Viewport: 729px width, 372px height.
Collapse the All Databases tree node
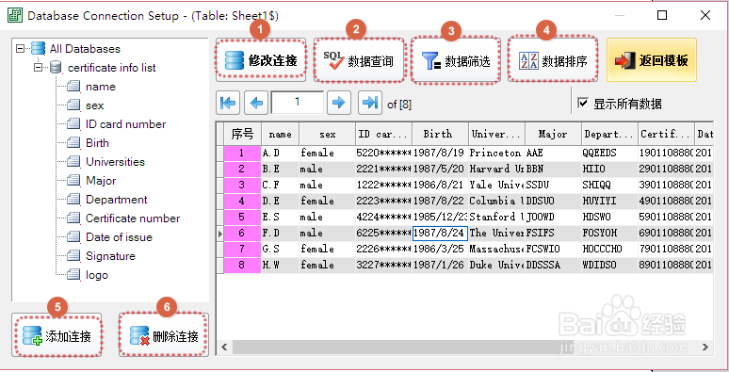pyautogui.click(x=20, y=48)
